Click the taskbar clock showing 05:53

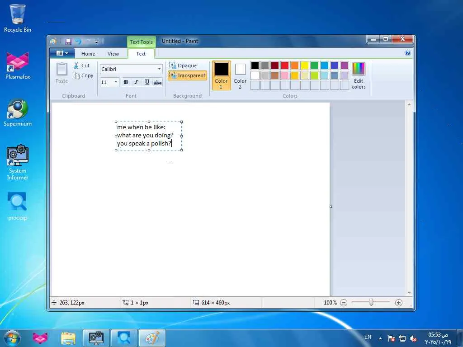[438, 338]
